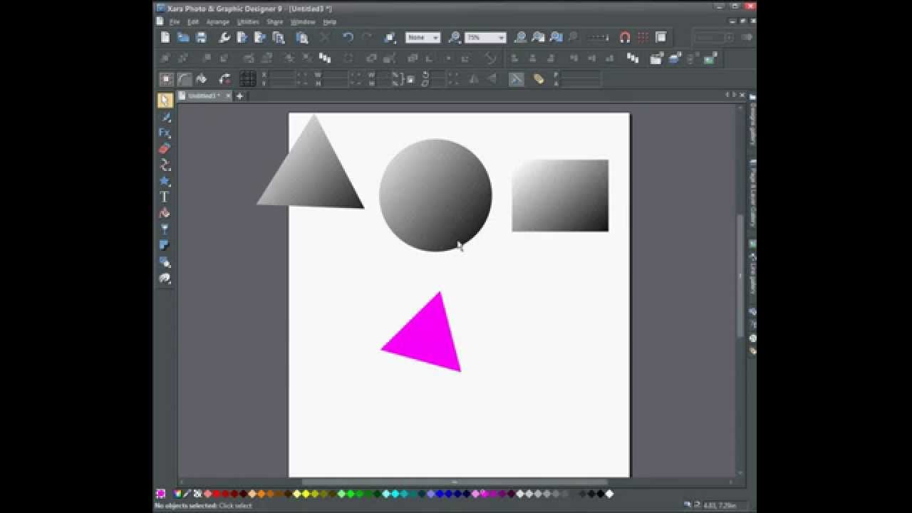Screen dimensions: 912x513
Task: Select the Transparency wine glass tool
Action: pyautogui.click(x=165, y=229)
